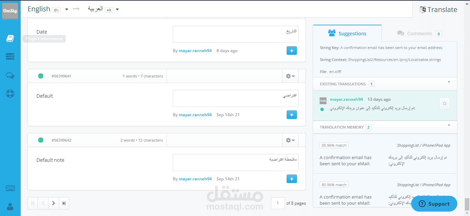The image size is (470, 216).
Task: Add translation for Default string
Action: (x=291, y=115)
